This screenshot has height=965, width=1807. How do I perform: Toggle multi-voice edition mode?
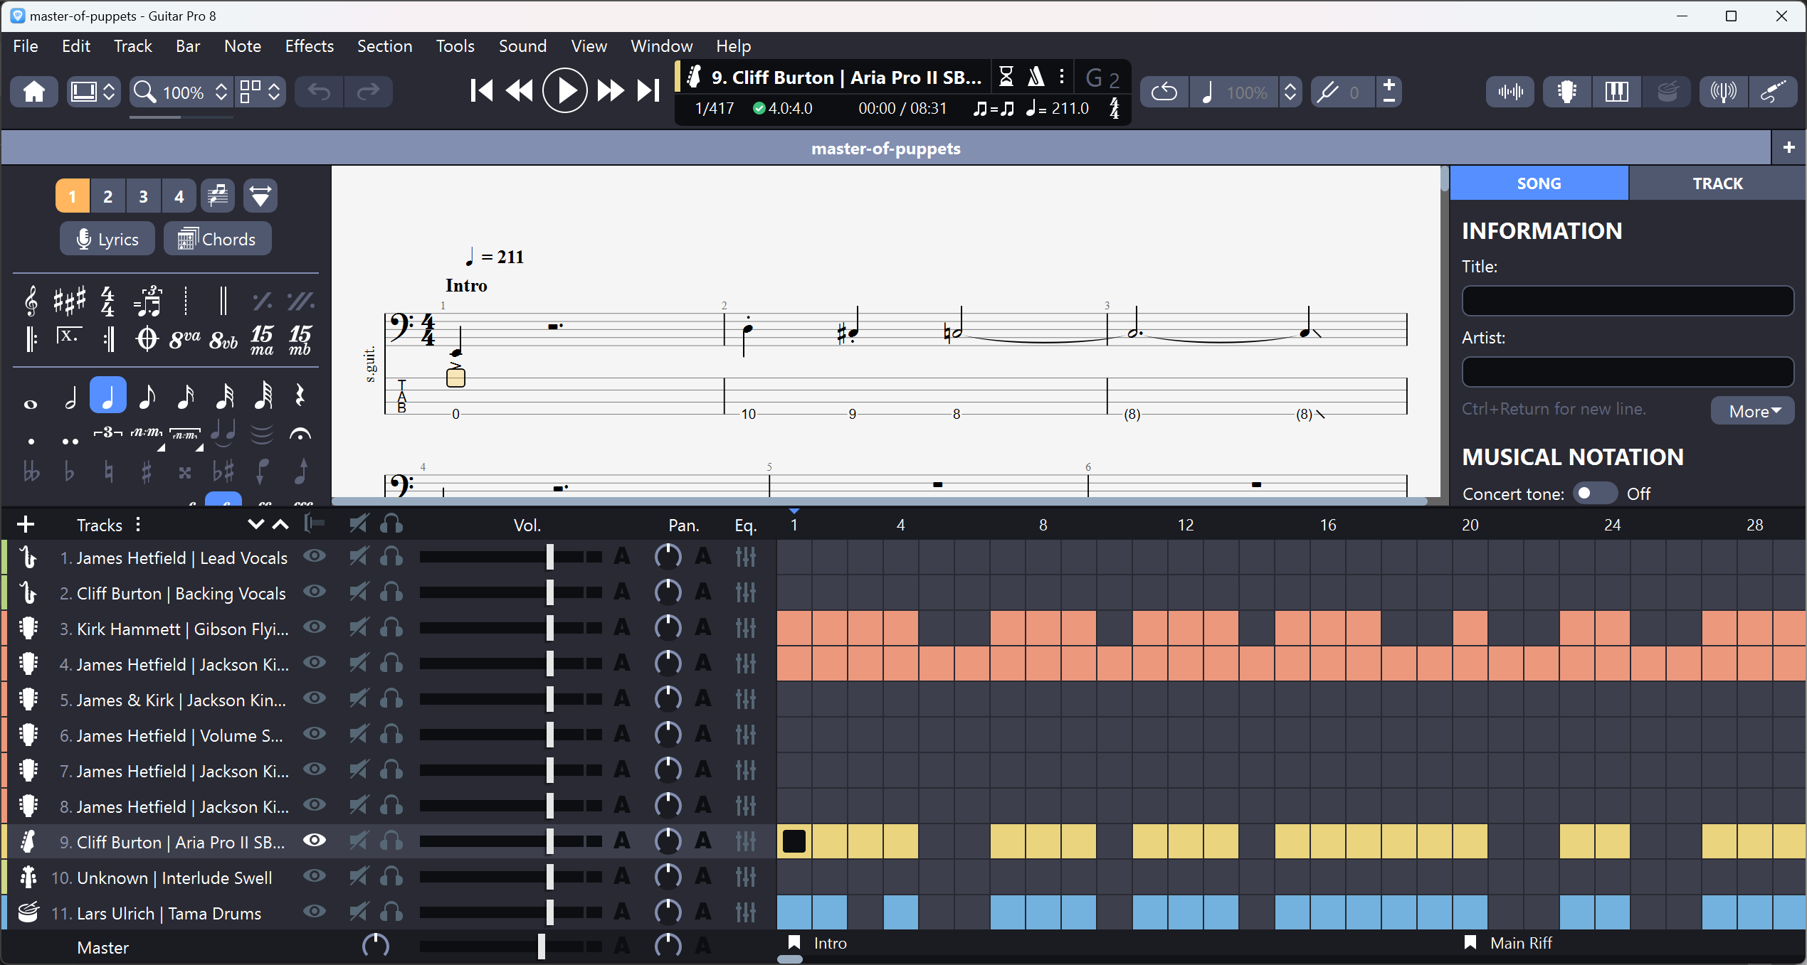[x=218, y=196]
